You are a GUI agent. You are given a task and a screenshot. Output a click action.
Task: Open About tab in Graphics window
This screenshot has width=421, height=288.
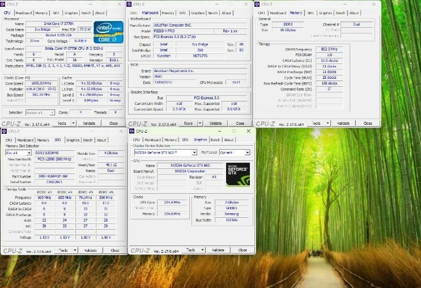pos(229,140)
